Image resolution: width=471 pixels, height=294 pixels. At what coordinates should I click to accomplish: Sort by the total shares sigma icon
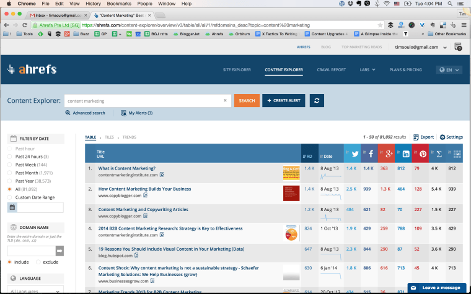pyautogui.click(x=439, y=154)
